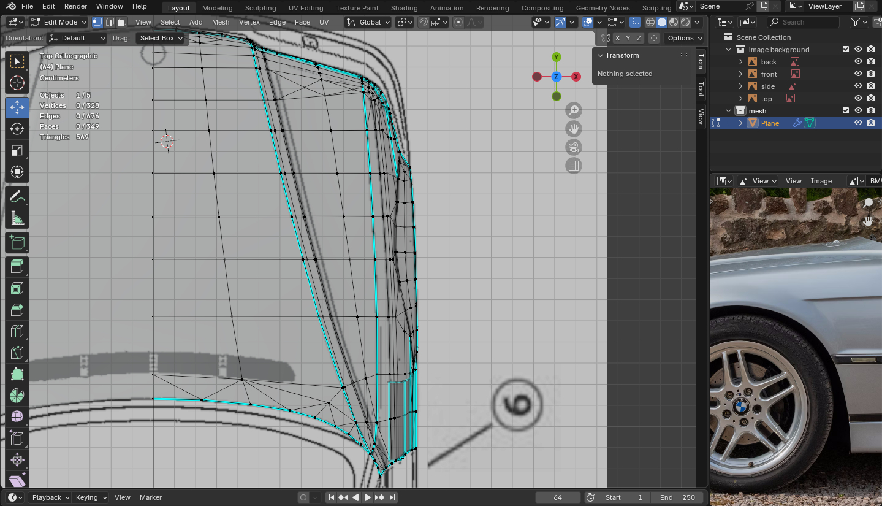
Task: Activate the Cursor tool
Action: click(17, 83)
